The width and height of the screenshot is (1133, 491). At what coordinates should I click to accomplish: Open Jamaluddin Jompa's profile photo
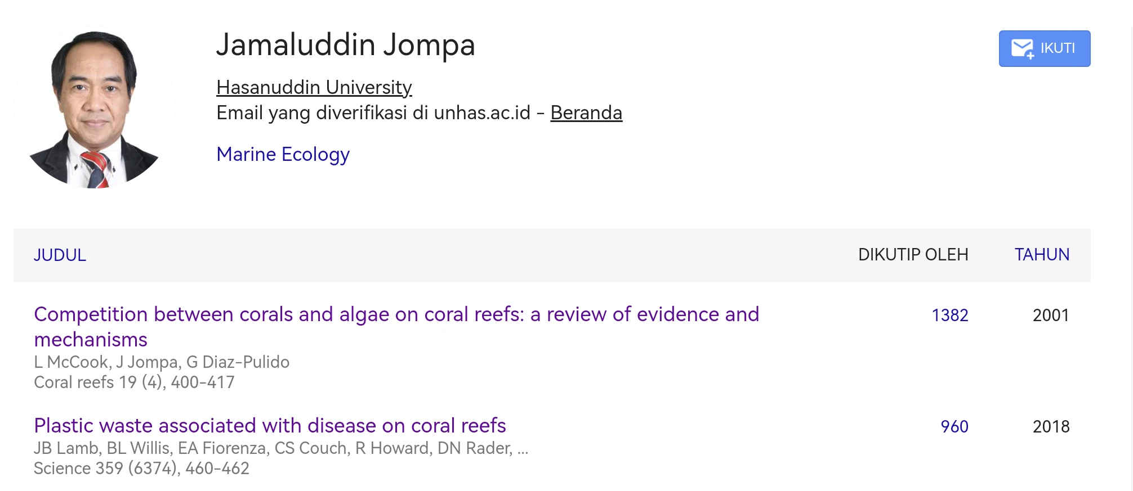click(95, 107)
